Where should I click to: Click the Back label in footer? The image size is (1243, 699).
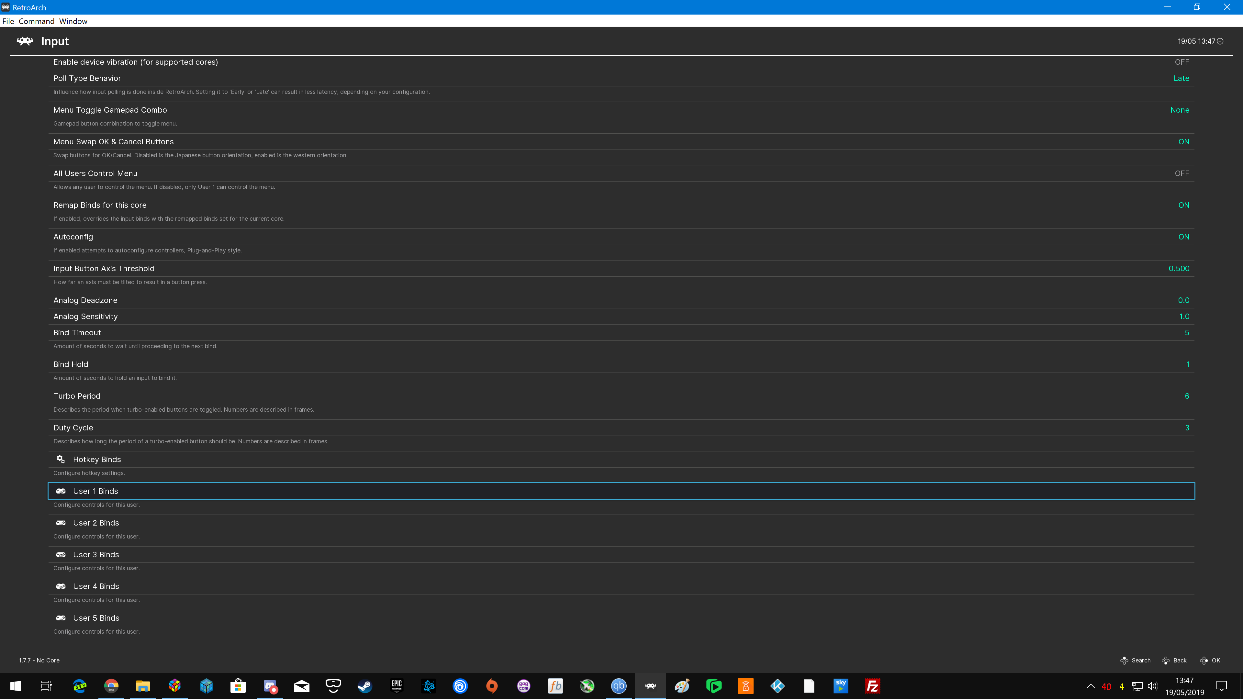1180,660
